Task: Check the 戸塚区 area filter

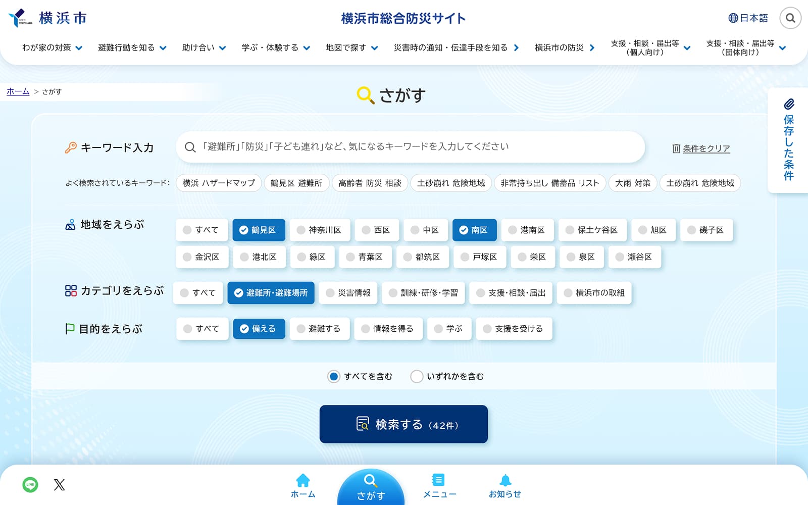Action: (x=480, y=257)
